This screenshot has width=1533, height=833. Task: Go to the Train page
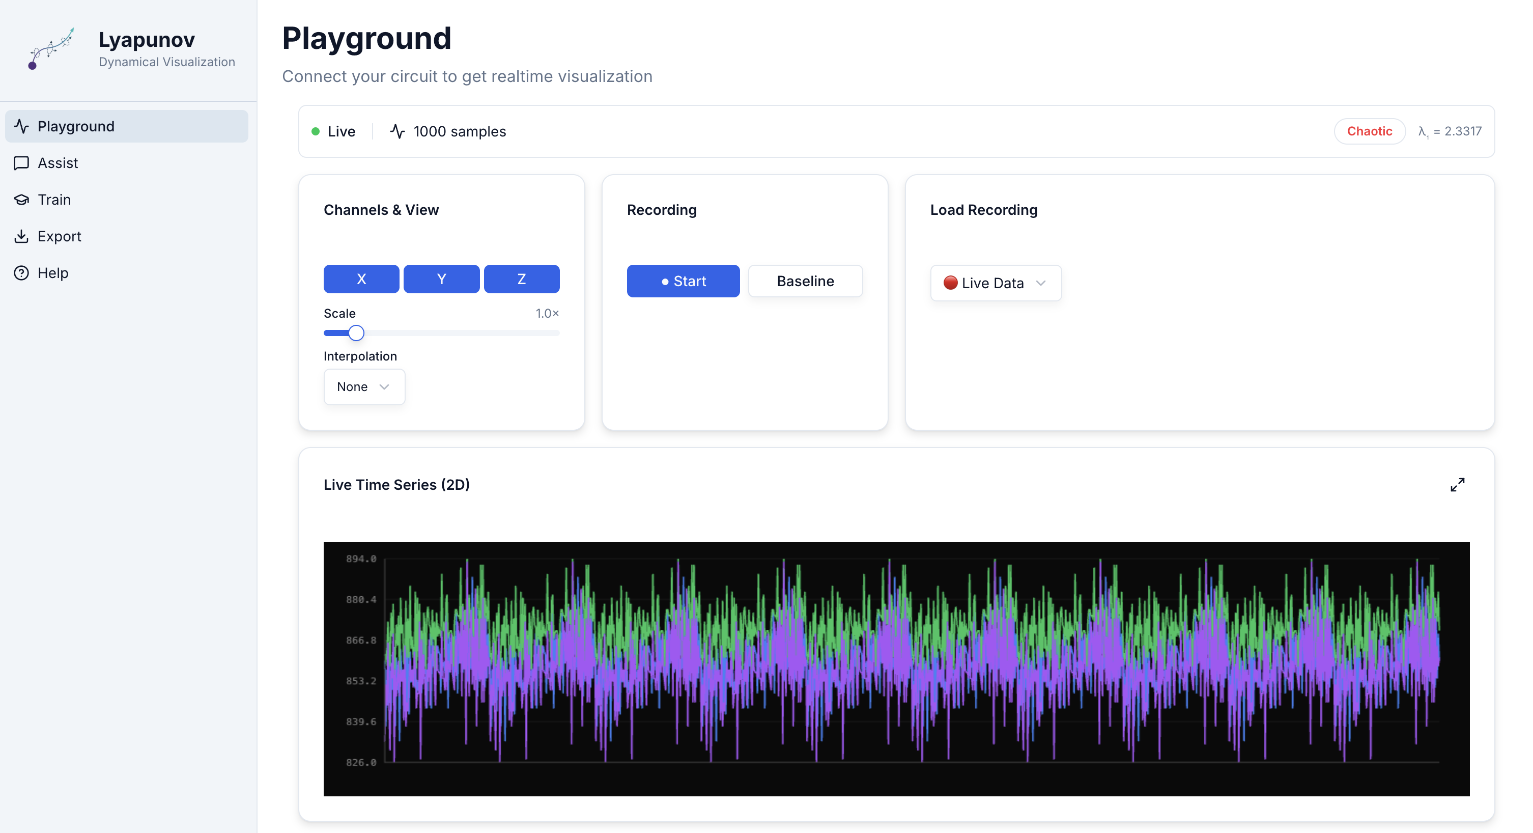[x=54, y=200]
